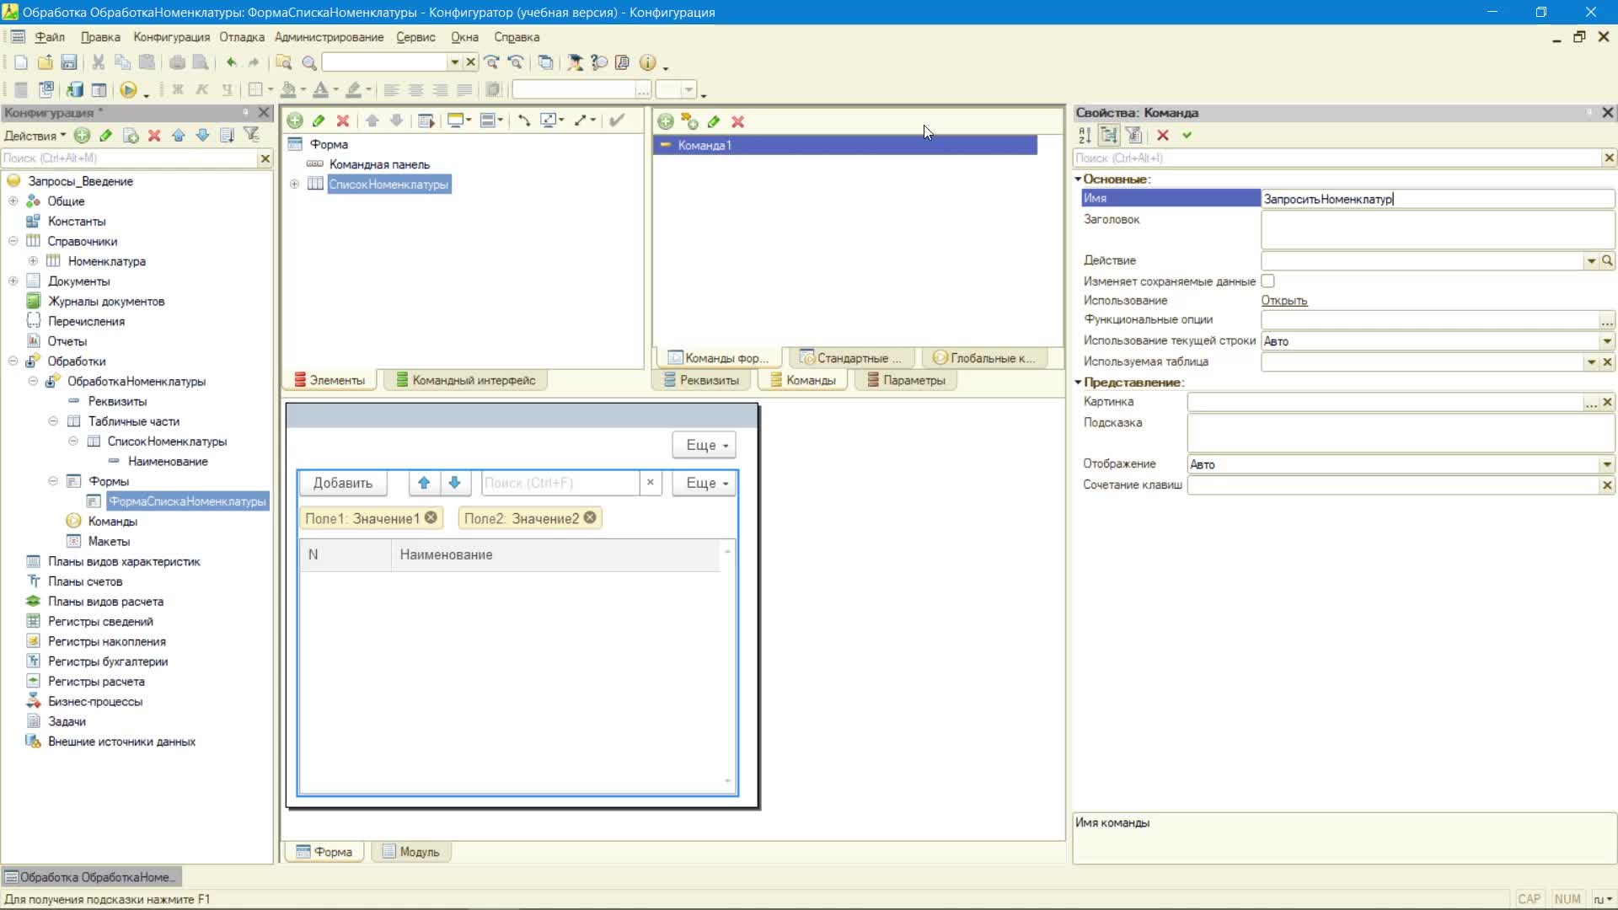1618x910 pixels.
Task: Open the Конфигурация menu
Action: (171, 37)
